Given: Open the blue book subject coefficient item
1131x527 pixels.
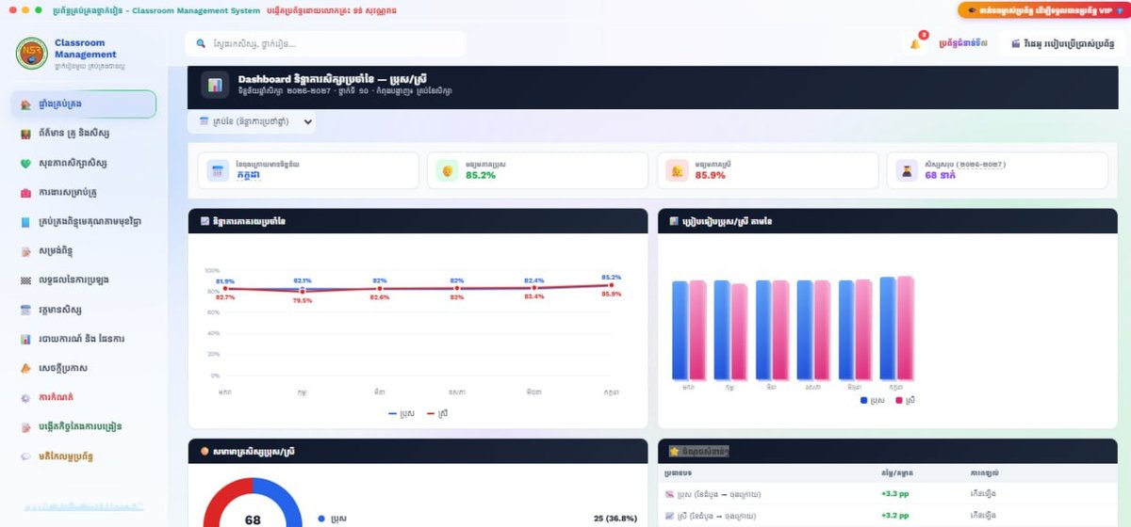Looking at the screenshot, I should pos(84,222).
